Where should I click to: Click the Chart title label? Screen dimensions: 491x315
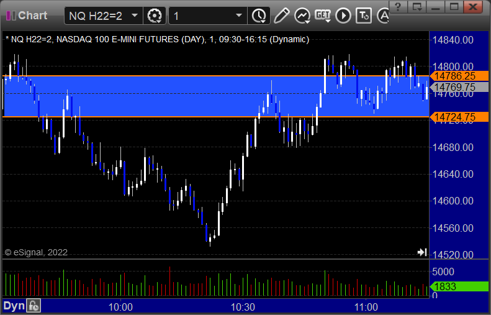click(x=32, y=16)
